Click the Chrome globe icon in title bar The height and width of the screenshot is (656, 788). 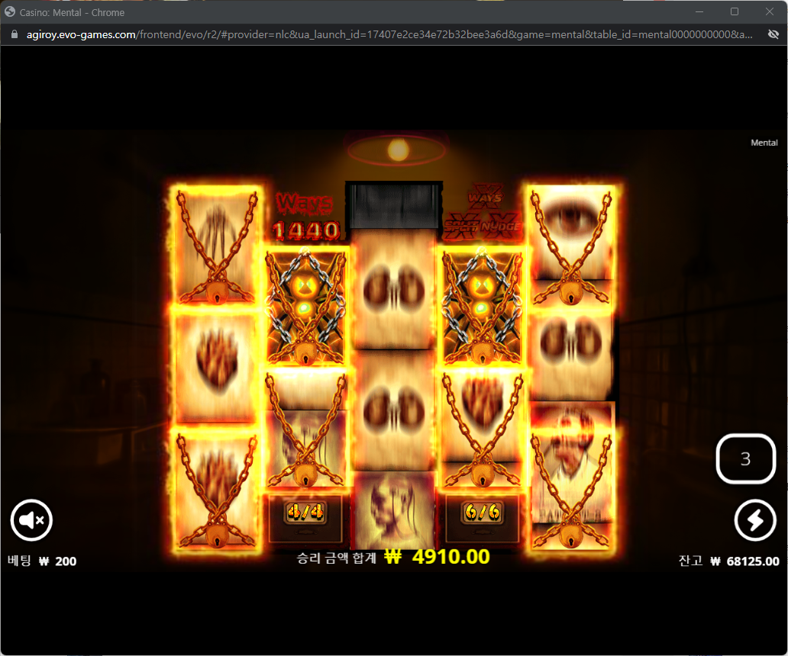pyautogui.click(x=10, y=11)
